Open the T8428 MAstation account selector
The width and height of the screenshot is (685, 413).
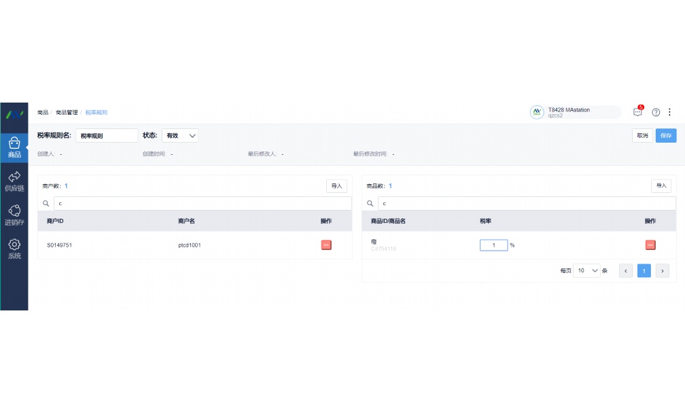[x=575, y=112]
